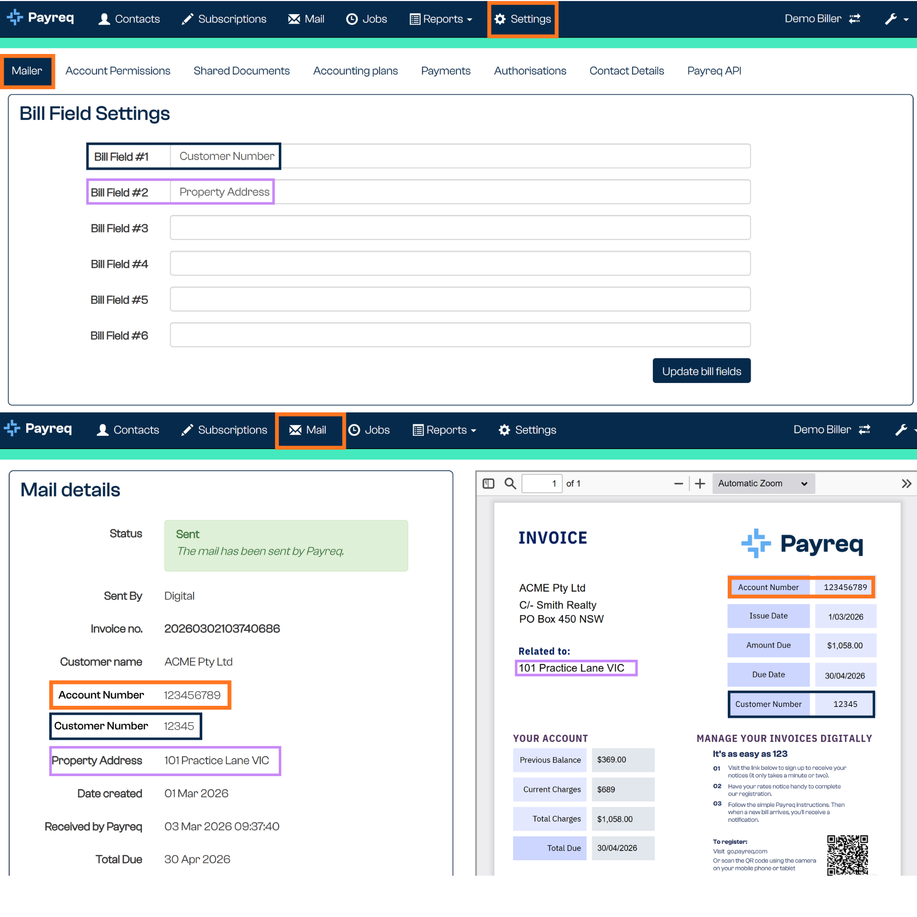Click the Customer Number value 12345 in Mail details
The image size is (917, 917).
(179, 726)
